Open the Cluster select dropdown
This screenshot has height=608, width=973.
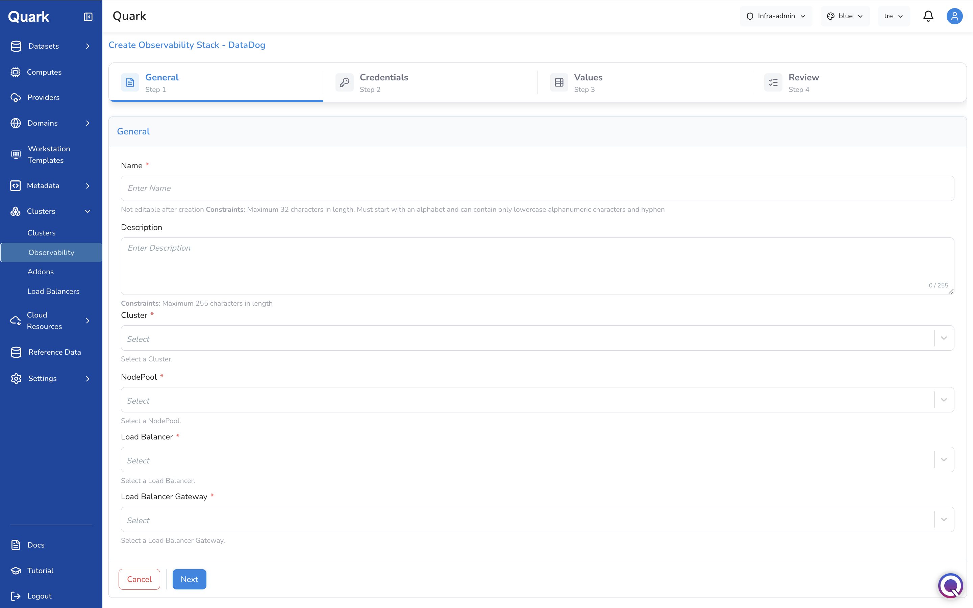click(x=537, y=338)
